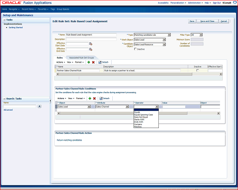Close the Operator dropdown arrow
The image size is (238, 190).
pyautogui.click(x=157, y=107)
